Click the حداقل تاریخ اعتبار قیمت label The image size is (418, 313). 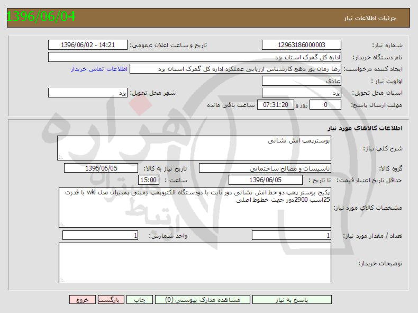(369, 180)
